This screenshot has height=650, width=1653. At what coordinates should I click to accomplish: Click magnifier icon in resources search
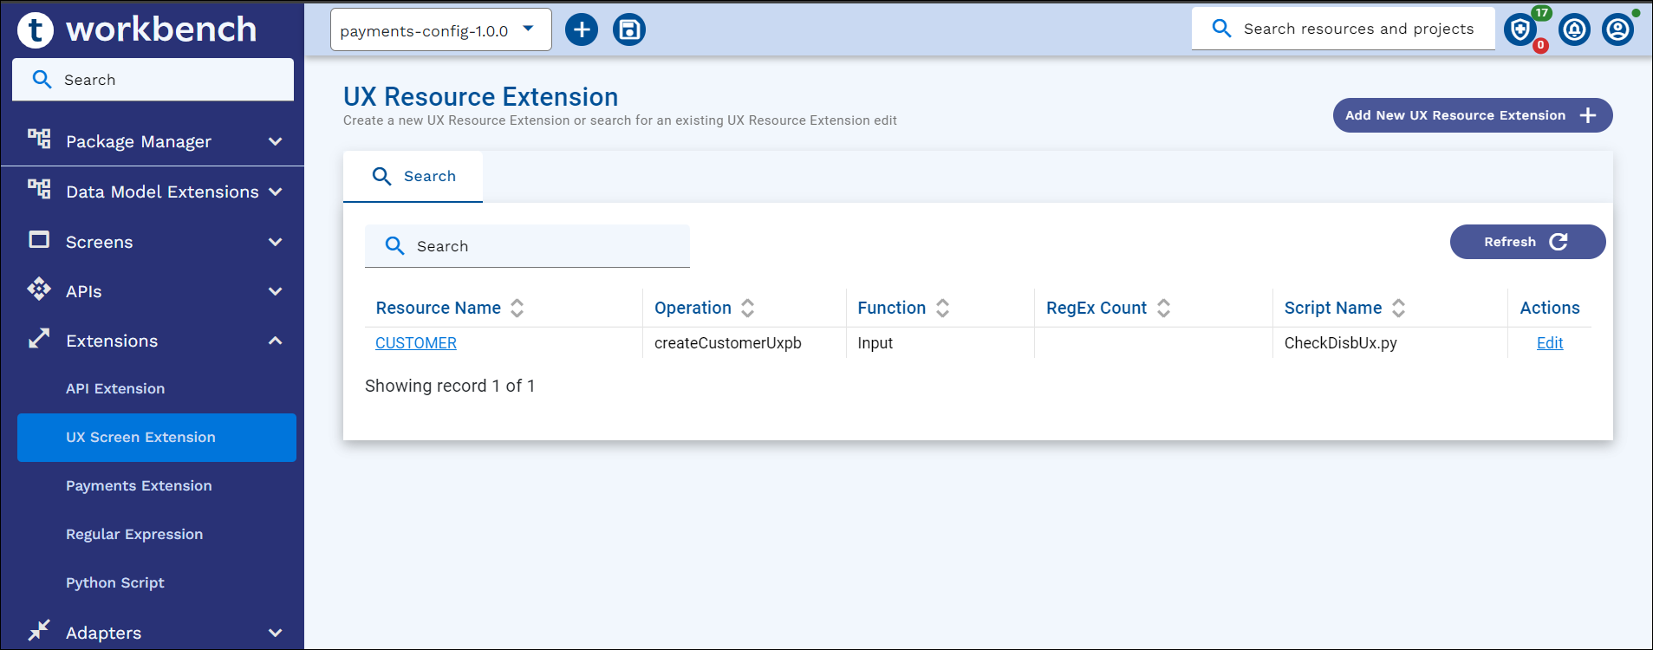pos(1221,28)
